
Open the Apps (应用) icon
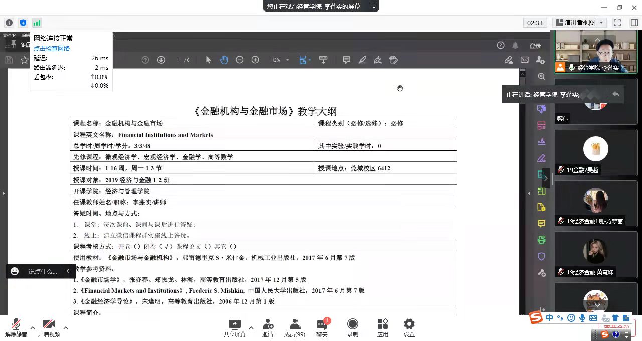tap(383, 328)
